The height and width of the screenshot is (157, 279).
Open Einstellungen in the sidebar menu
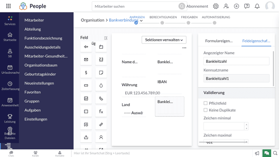coord(36,119)
